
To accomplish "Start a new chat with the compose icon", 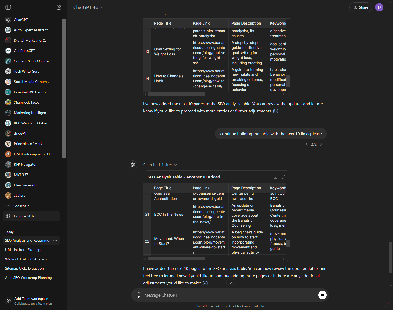I will (59, 7).
